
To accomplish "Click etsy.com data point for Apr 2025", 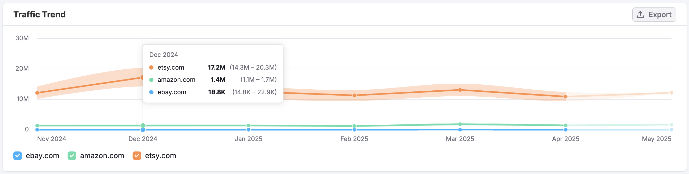I will [x=565, y=97].
